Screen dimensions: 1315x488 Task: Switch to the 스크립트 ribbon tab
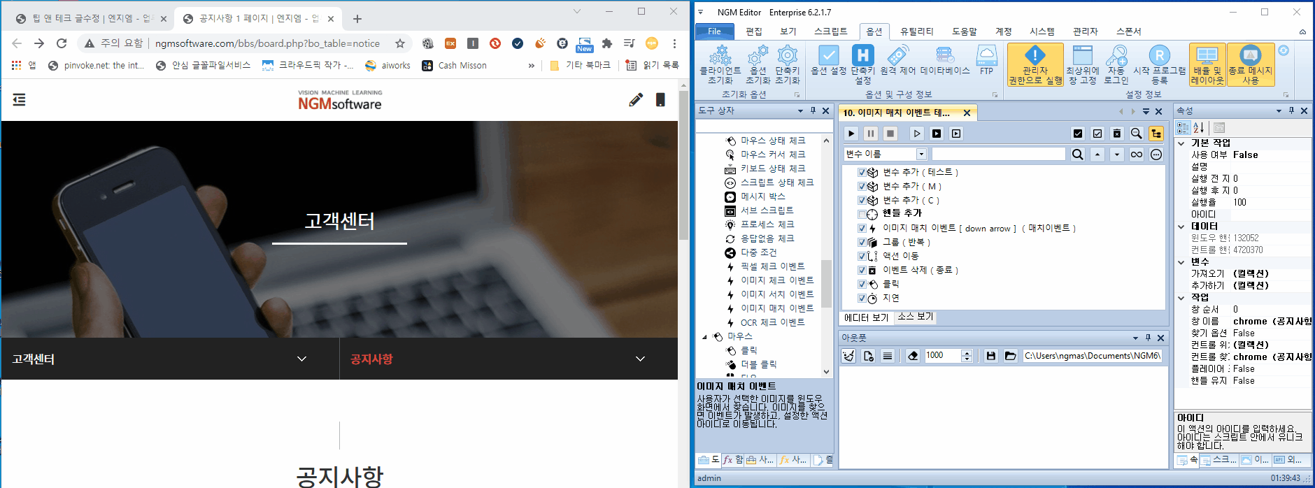[830, 31]
